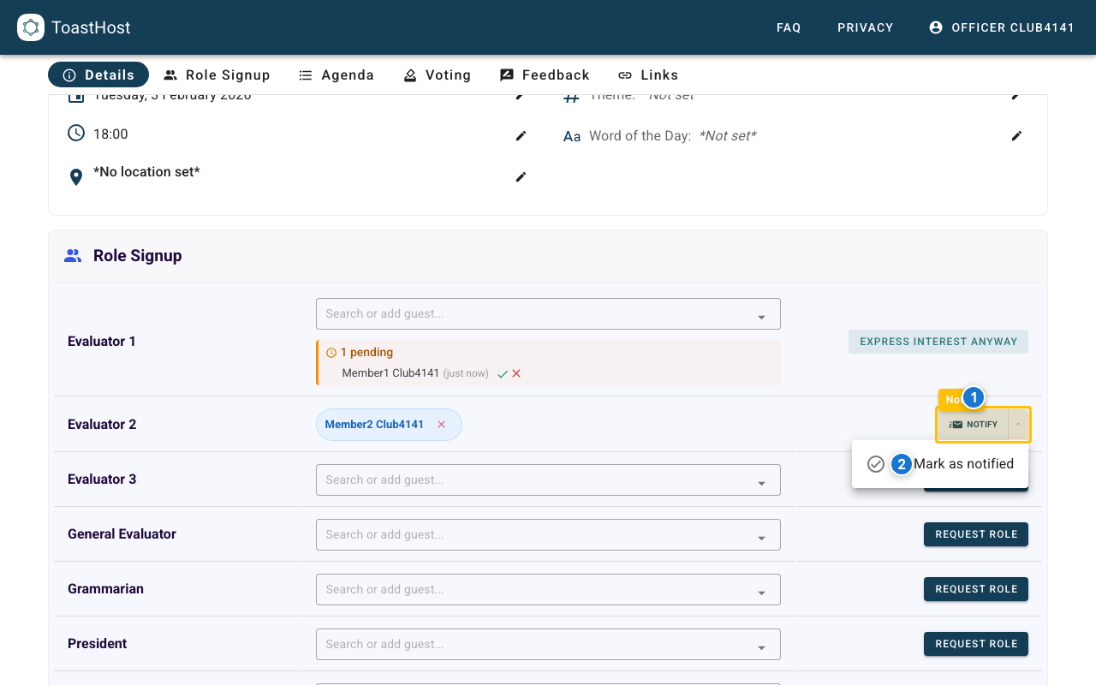Reject Member1 Club4141 with the red X
1096x685 pixels.
click(515, 373)
